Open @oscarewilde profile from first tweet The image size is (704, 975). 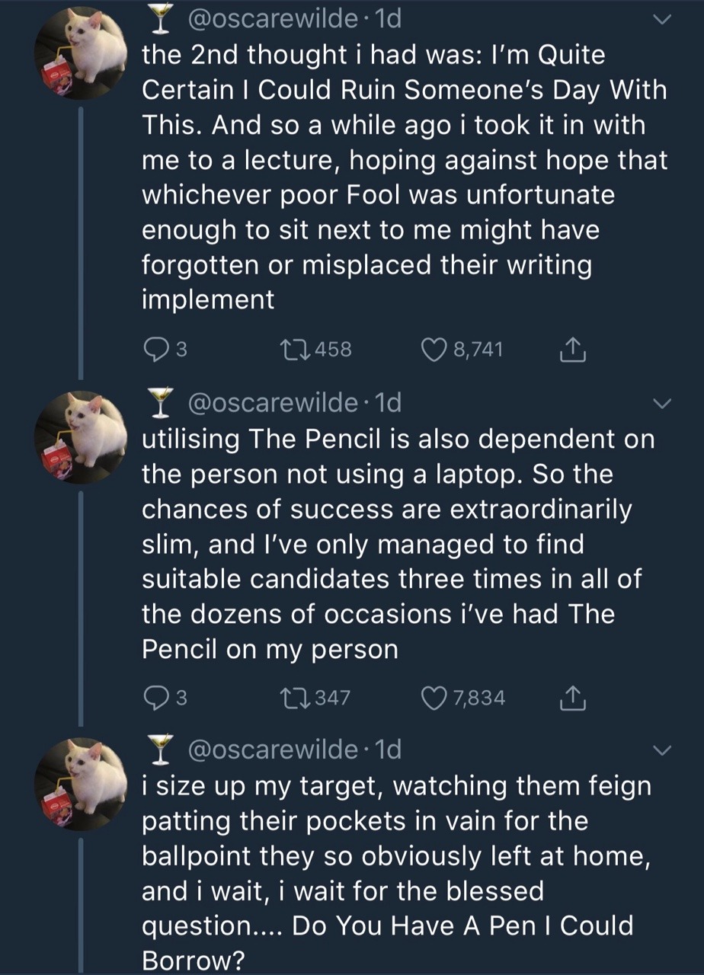coord(270,19)
